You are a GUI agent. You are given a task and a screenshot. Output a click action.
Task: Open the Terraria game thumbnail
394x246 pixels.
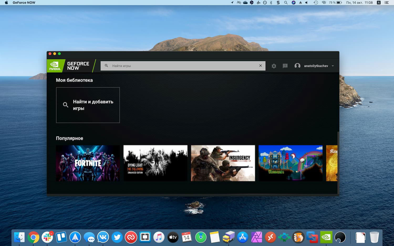click(x=290, y=163)
